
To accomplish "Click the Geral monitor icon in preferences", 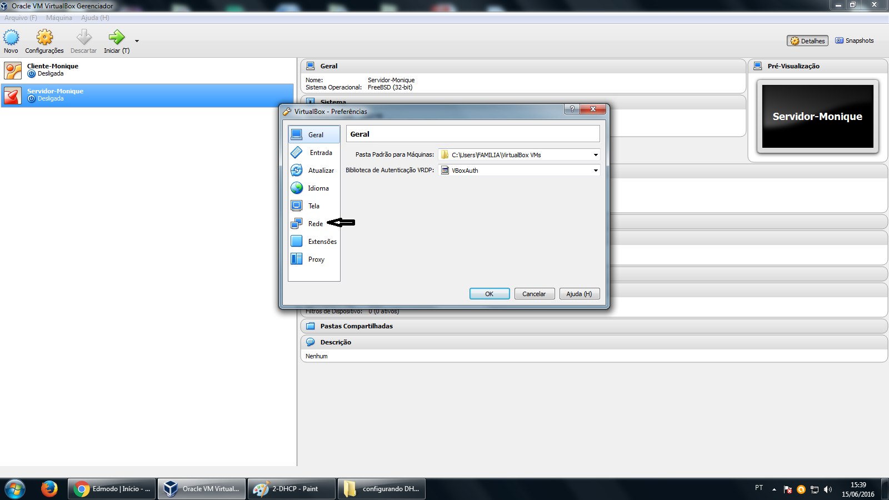I will point(297,134).
